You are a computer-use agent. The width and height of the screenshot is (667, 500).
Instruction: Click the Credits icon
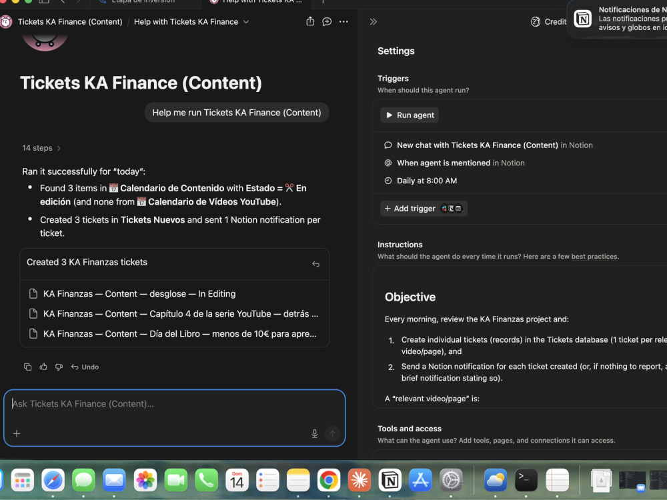point(535,22)
